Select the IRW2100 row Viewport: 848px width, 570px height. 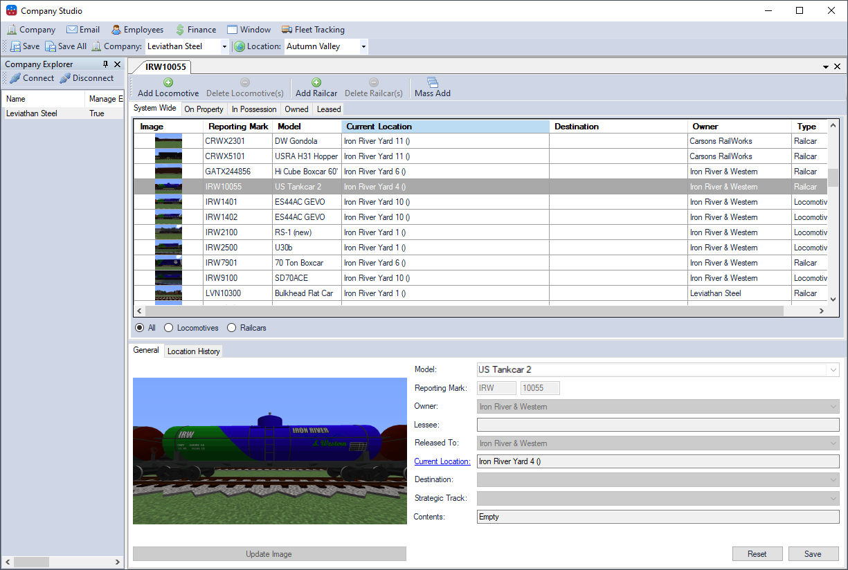tap(480, 232)
